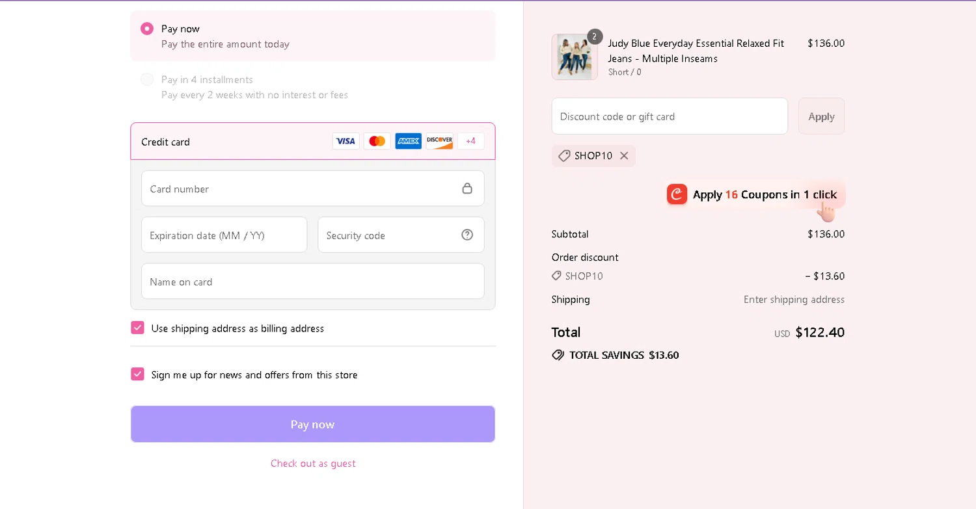Screen dimensions: 976x509
Task: Click the red coupon extension logo icon
Action: [677, 194]
